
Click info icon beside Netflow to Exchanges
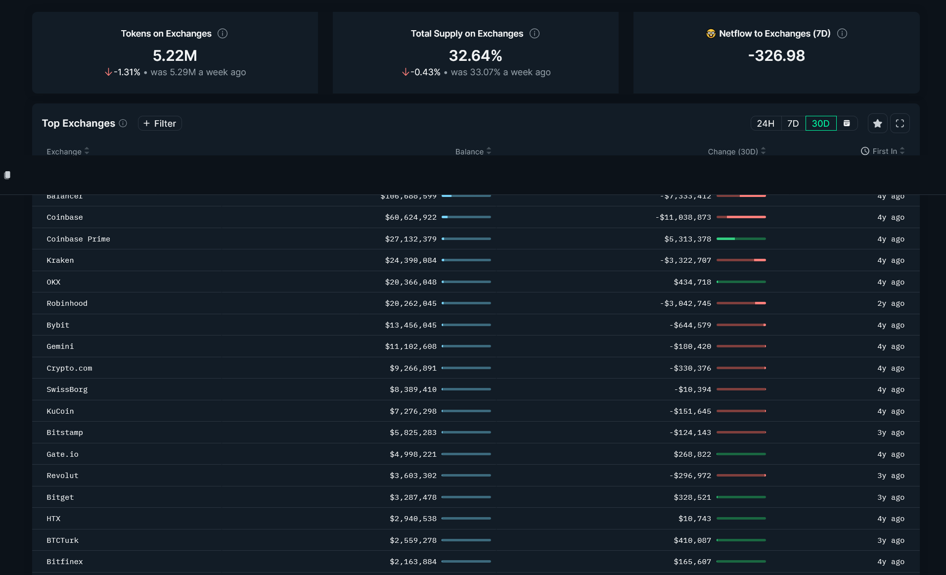[842, 34]
